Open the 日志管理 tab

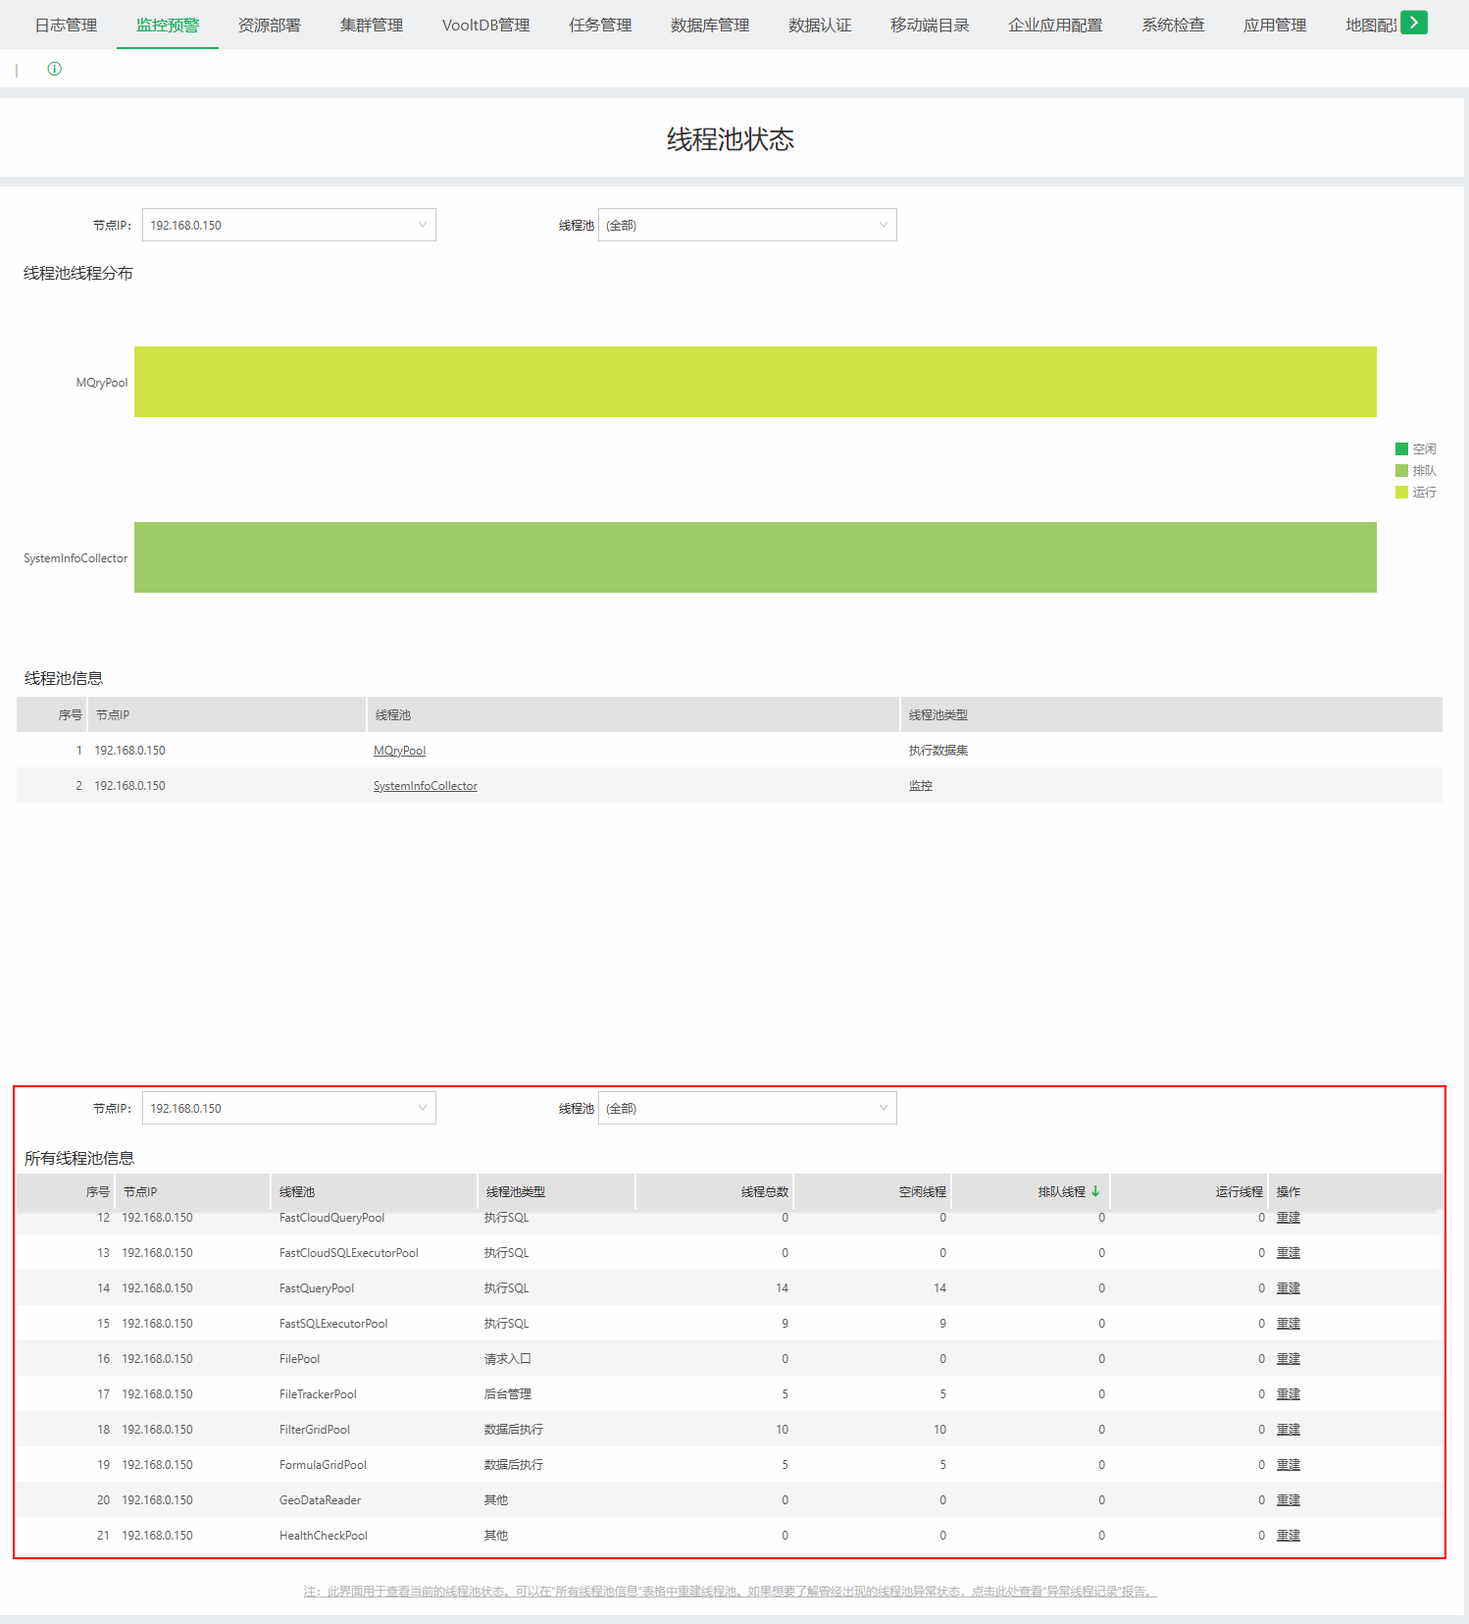(x=66, y=25)
